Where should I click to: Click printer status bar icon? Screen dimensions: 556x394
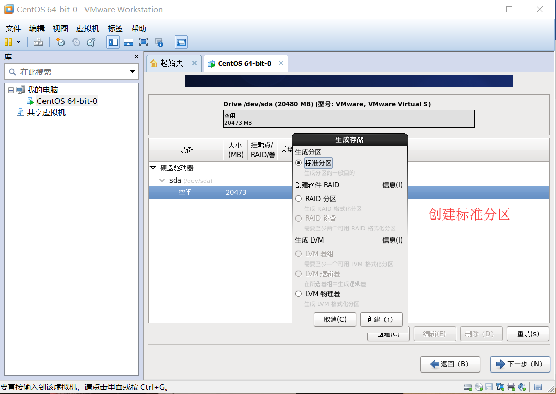tap(511, 387)
